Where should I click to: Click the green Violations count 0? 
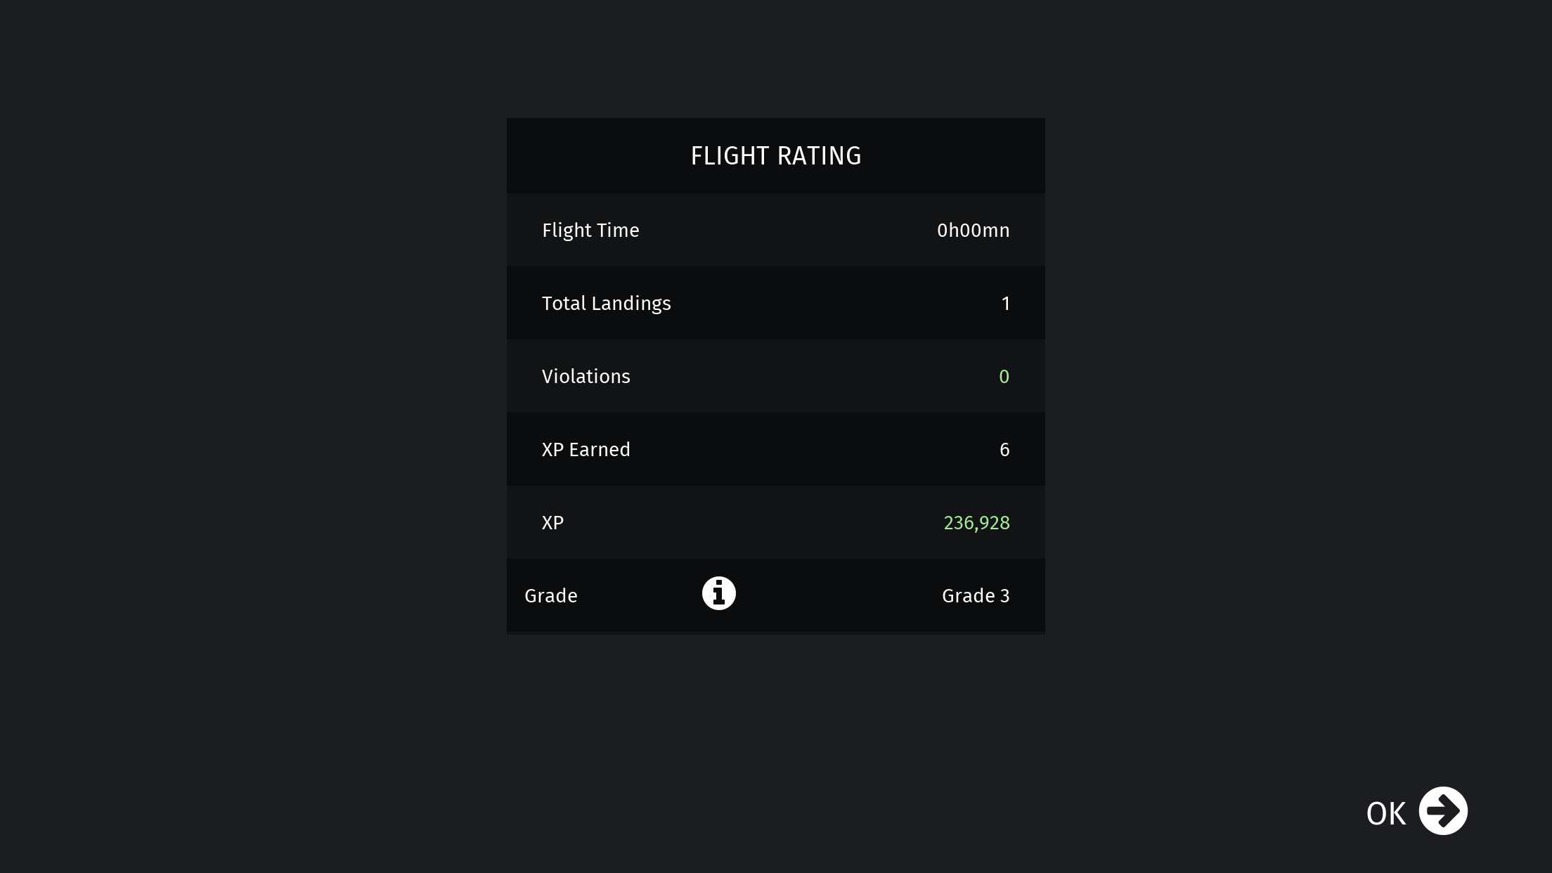coord(1004,377)
